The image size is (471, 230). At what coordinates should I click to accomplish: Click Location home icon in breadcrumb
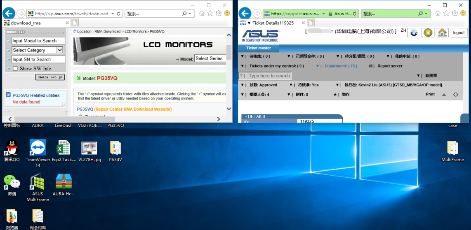click(75, 31)
